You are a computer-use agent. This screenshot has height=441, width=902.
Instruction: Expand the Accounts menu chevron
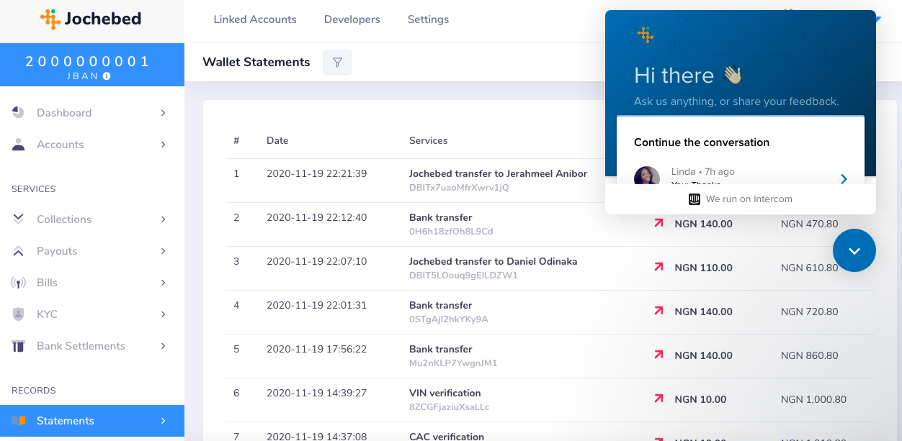tap(164, 145)
